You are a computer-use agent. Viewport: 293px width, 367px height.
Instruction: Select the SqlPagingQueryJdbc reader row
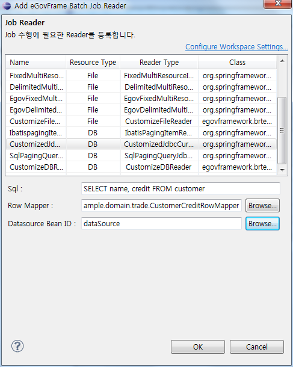[x=141, y=156]
